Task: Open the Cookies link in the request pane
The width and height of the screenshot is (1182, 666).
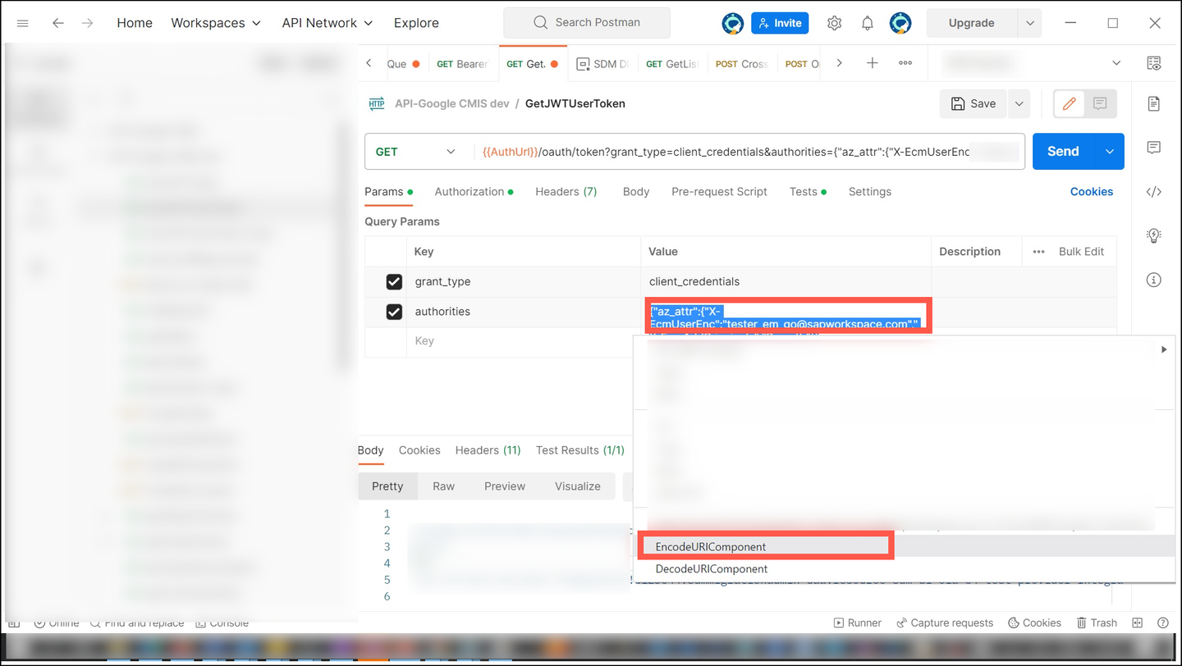Action: pos(1092,192)
